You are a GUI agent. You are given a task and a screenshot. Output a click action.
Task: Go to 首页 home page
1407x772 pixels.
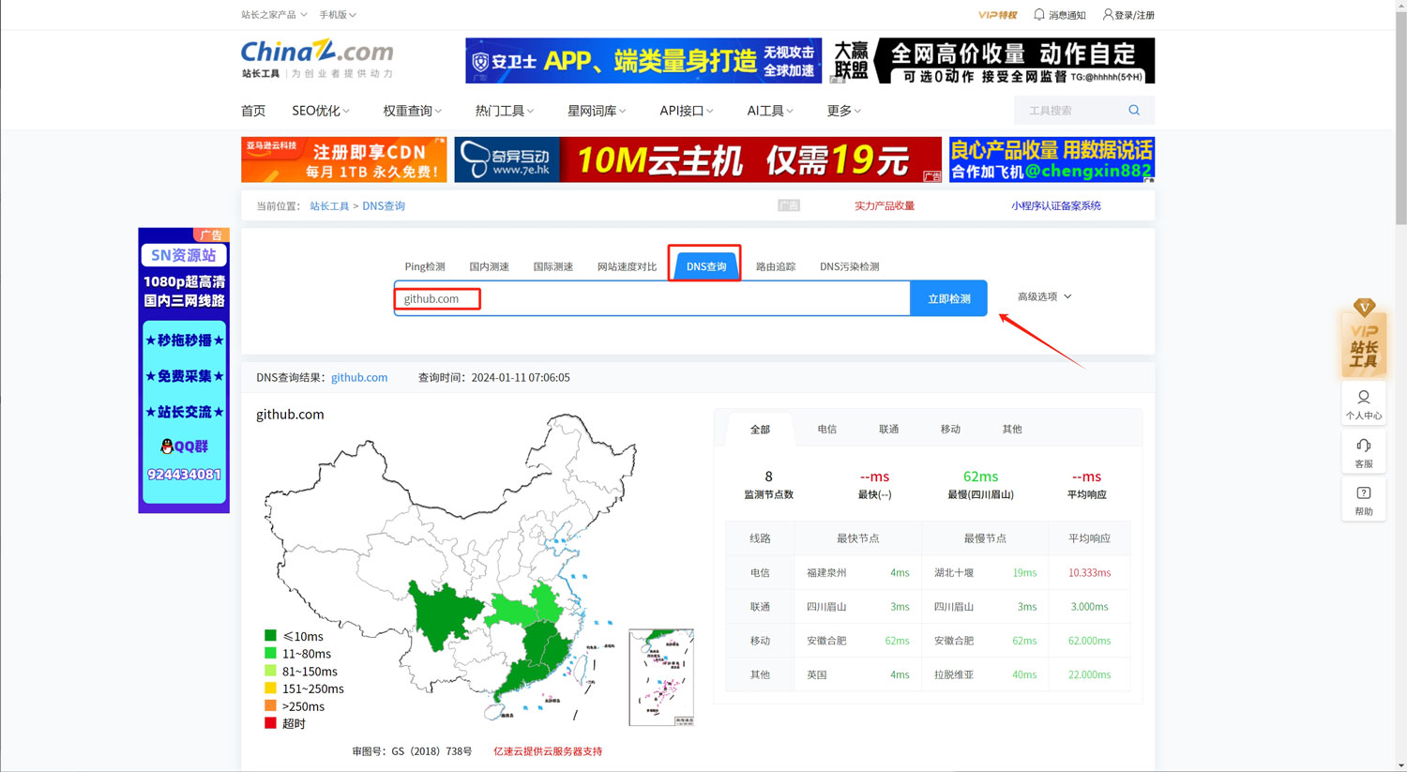coord(253,111)
